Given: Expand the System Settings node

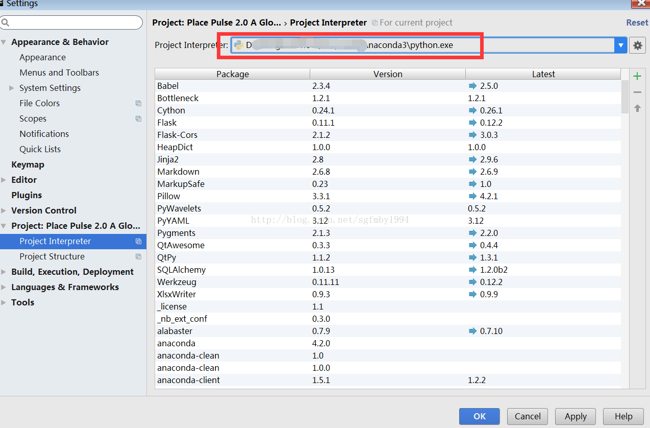Looking at the screenshot, I should (12, 88).
